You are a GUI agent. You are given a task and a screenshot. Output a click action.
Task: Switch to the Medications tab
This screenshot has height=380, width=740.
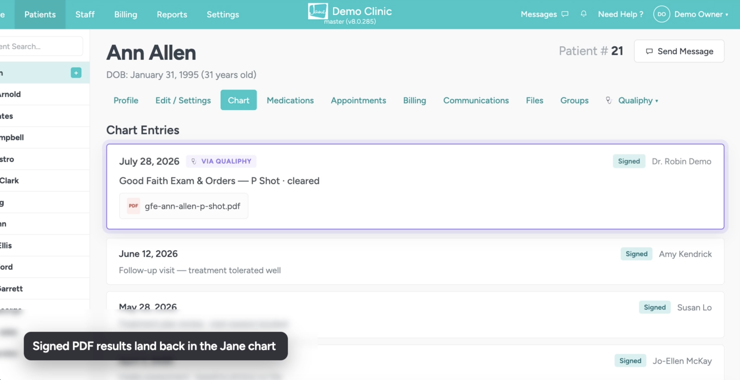290,100
